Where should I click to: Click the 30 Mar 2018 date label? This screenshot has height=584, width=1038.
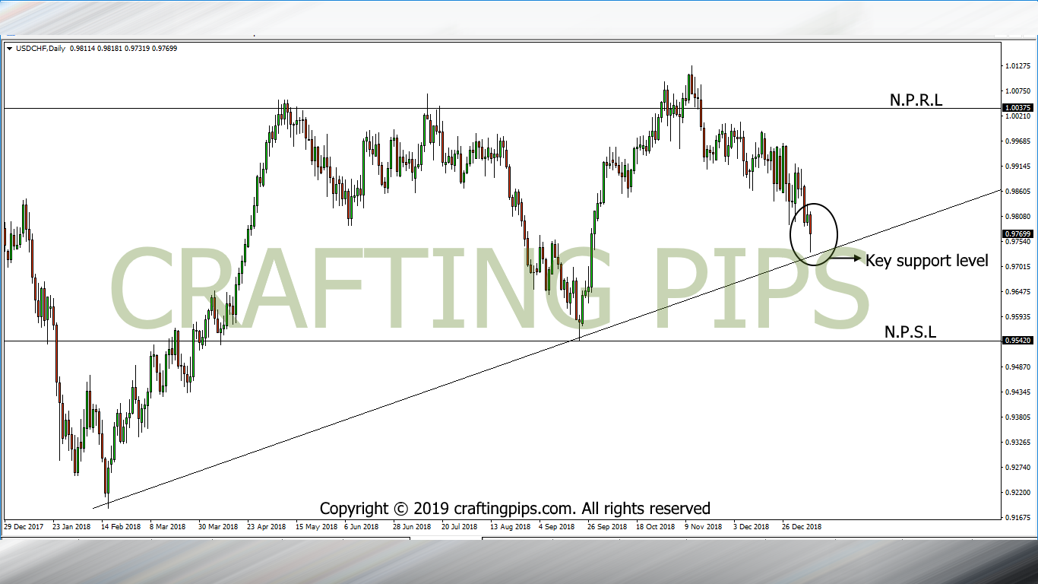[218, 526]
